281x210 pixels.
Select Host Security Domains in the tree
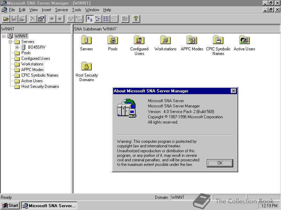40,86
